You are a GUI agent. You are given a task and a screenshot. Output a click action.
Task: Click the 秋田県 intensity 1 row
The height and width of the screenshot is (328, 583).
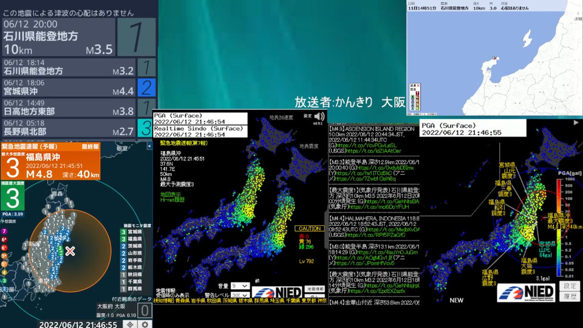(x=131, y=275)
